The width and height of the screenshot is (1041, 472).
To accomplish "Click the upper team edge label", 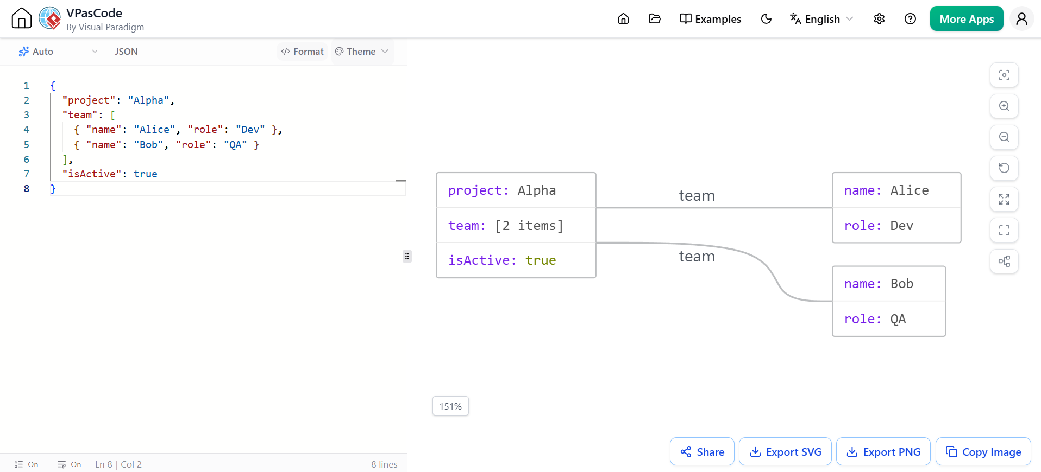I will 697,196.
